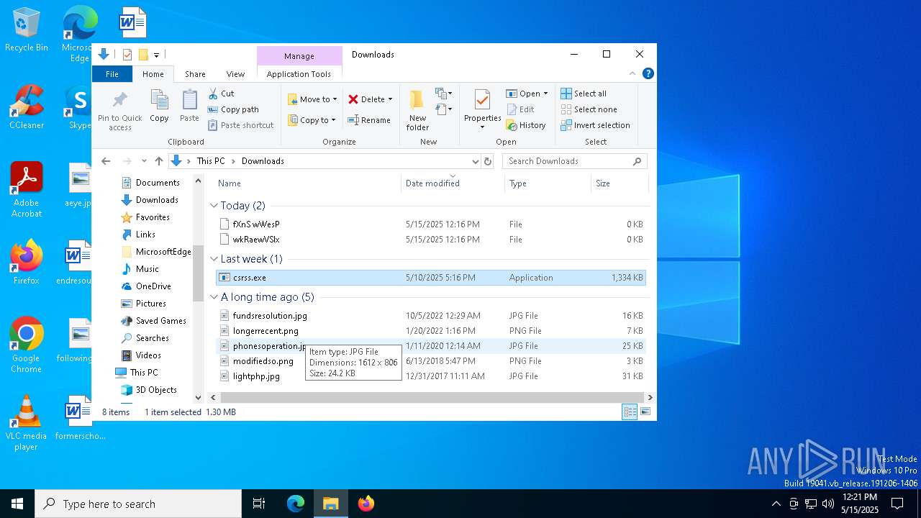Minimize the ribbon chevron
The width and height of the screenshot is (921, 518).
point(632,73)
